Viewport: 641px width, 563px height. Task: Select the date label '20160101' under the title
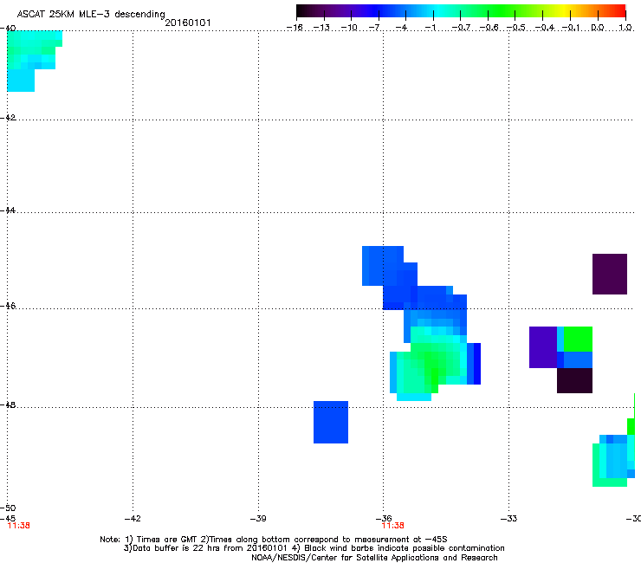pos(188,23)
